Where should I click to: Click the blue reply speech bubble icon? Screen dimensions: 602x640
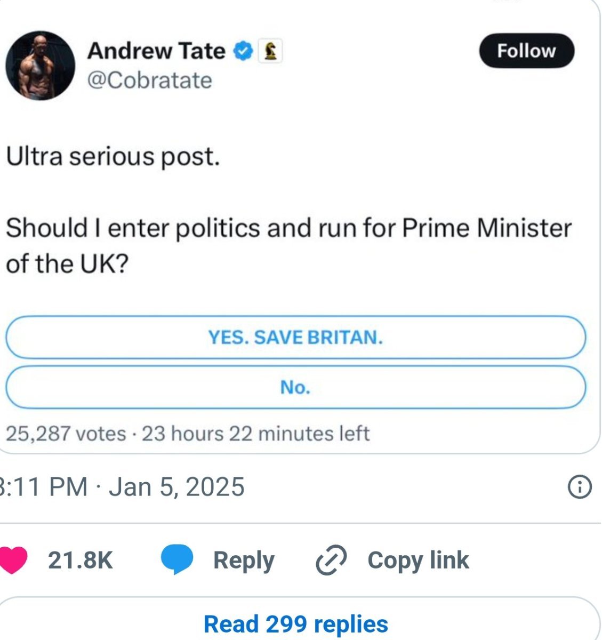pyautogui.click(x=176, y=560)
